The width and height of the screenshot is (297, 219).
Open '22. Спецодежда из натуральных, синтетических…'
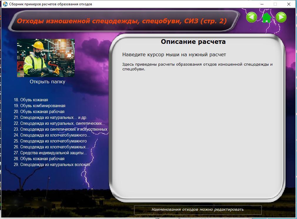[x=59, y=123]
